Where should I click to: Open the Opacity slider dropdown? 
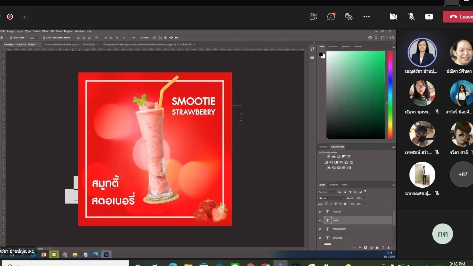(364, 198)
